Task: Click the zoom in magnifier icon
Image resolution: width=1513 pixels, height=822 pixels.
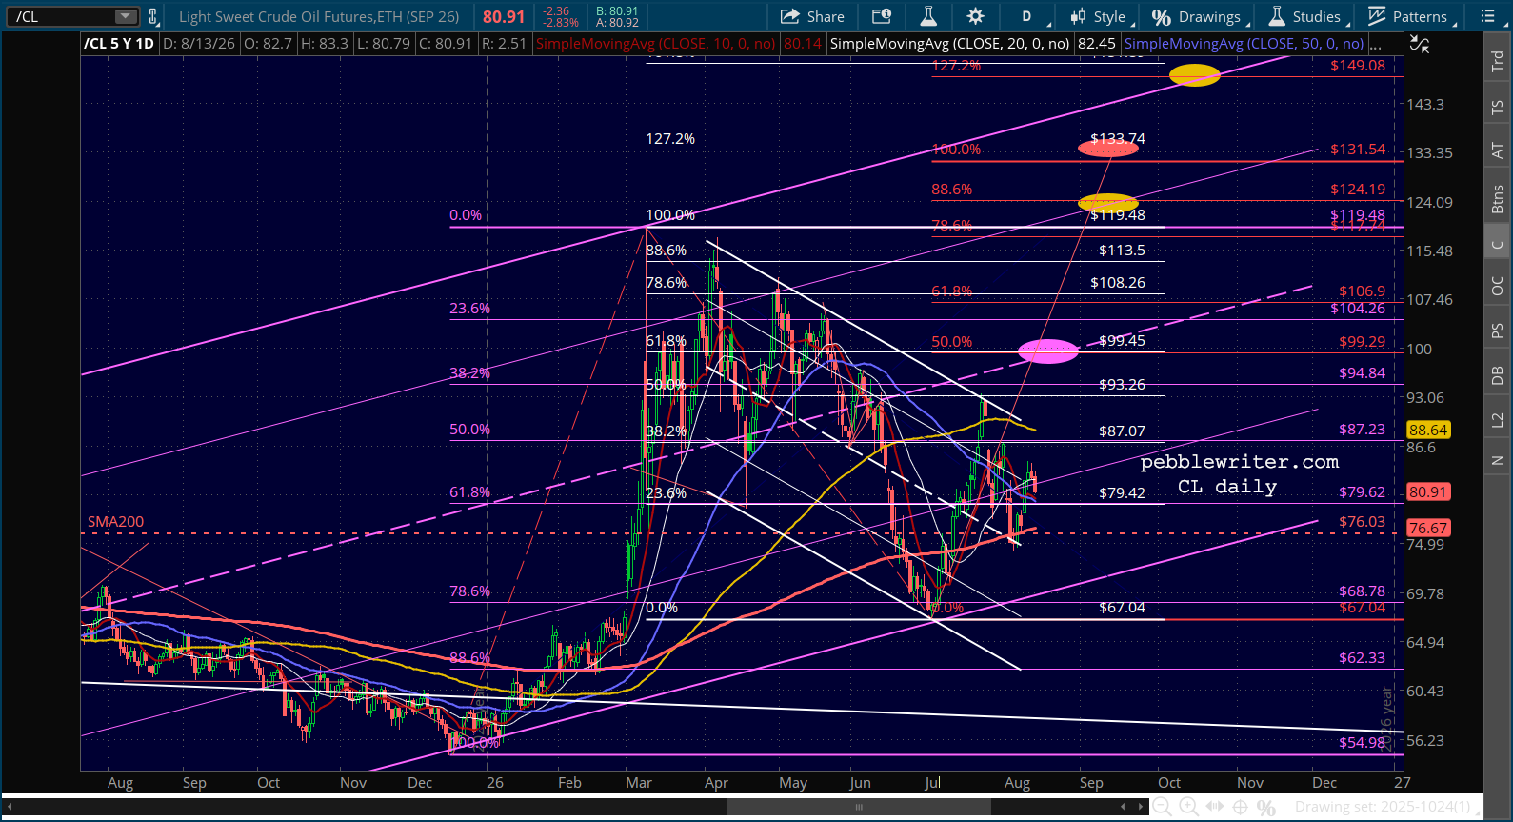Action: pos(1188,807)
